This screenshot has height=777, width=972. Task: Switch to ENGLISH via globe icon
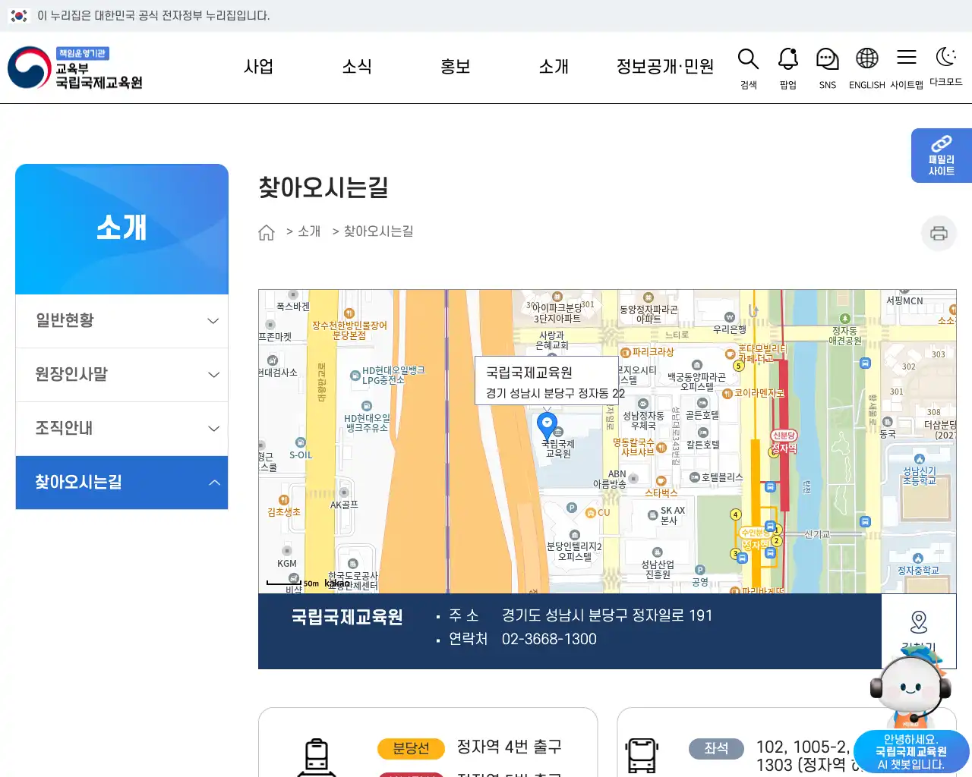pos(866,68)
